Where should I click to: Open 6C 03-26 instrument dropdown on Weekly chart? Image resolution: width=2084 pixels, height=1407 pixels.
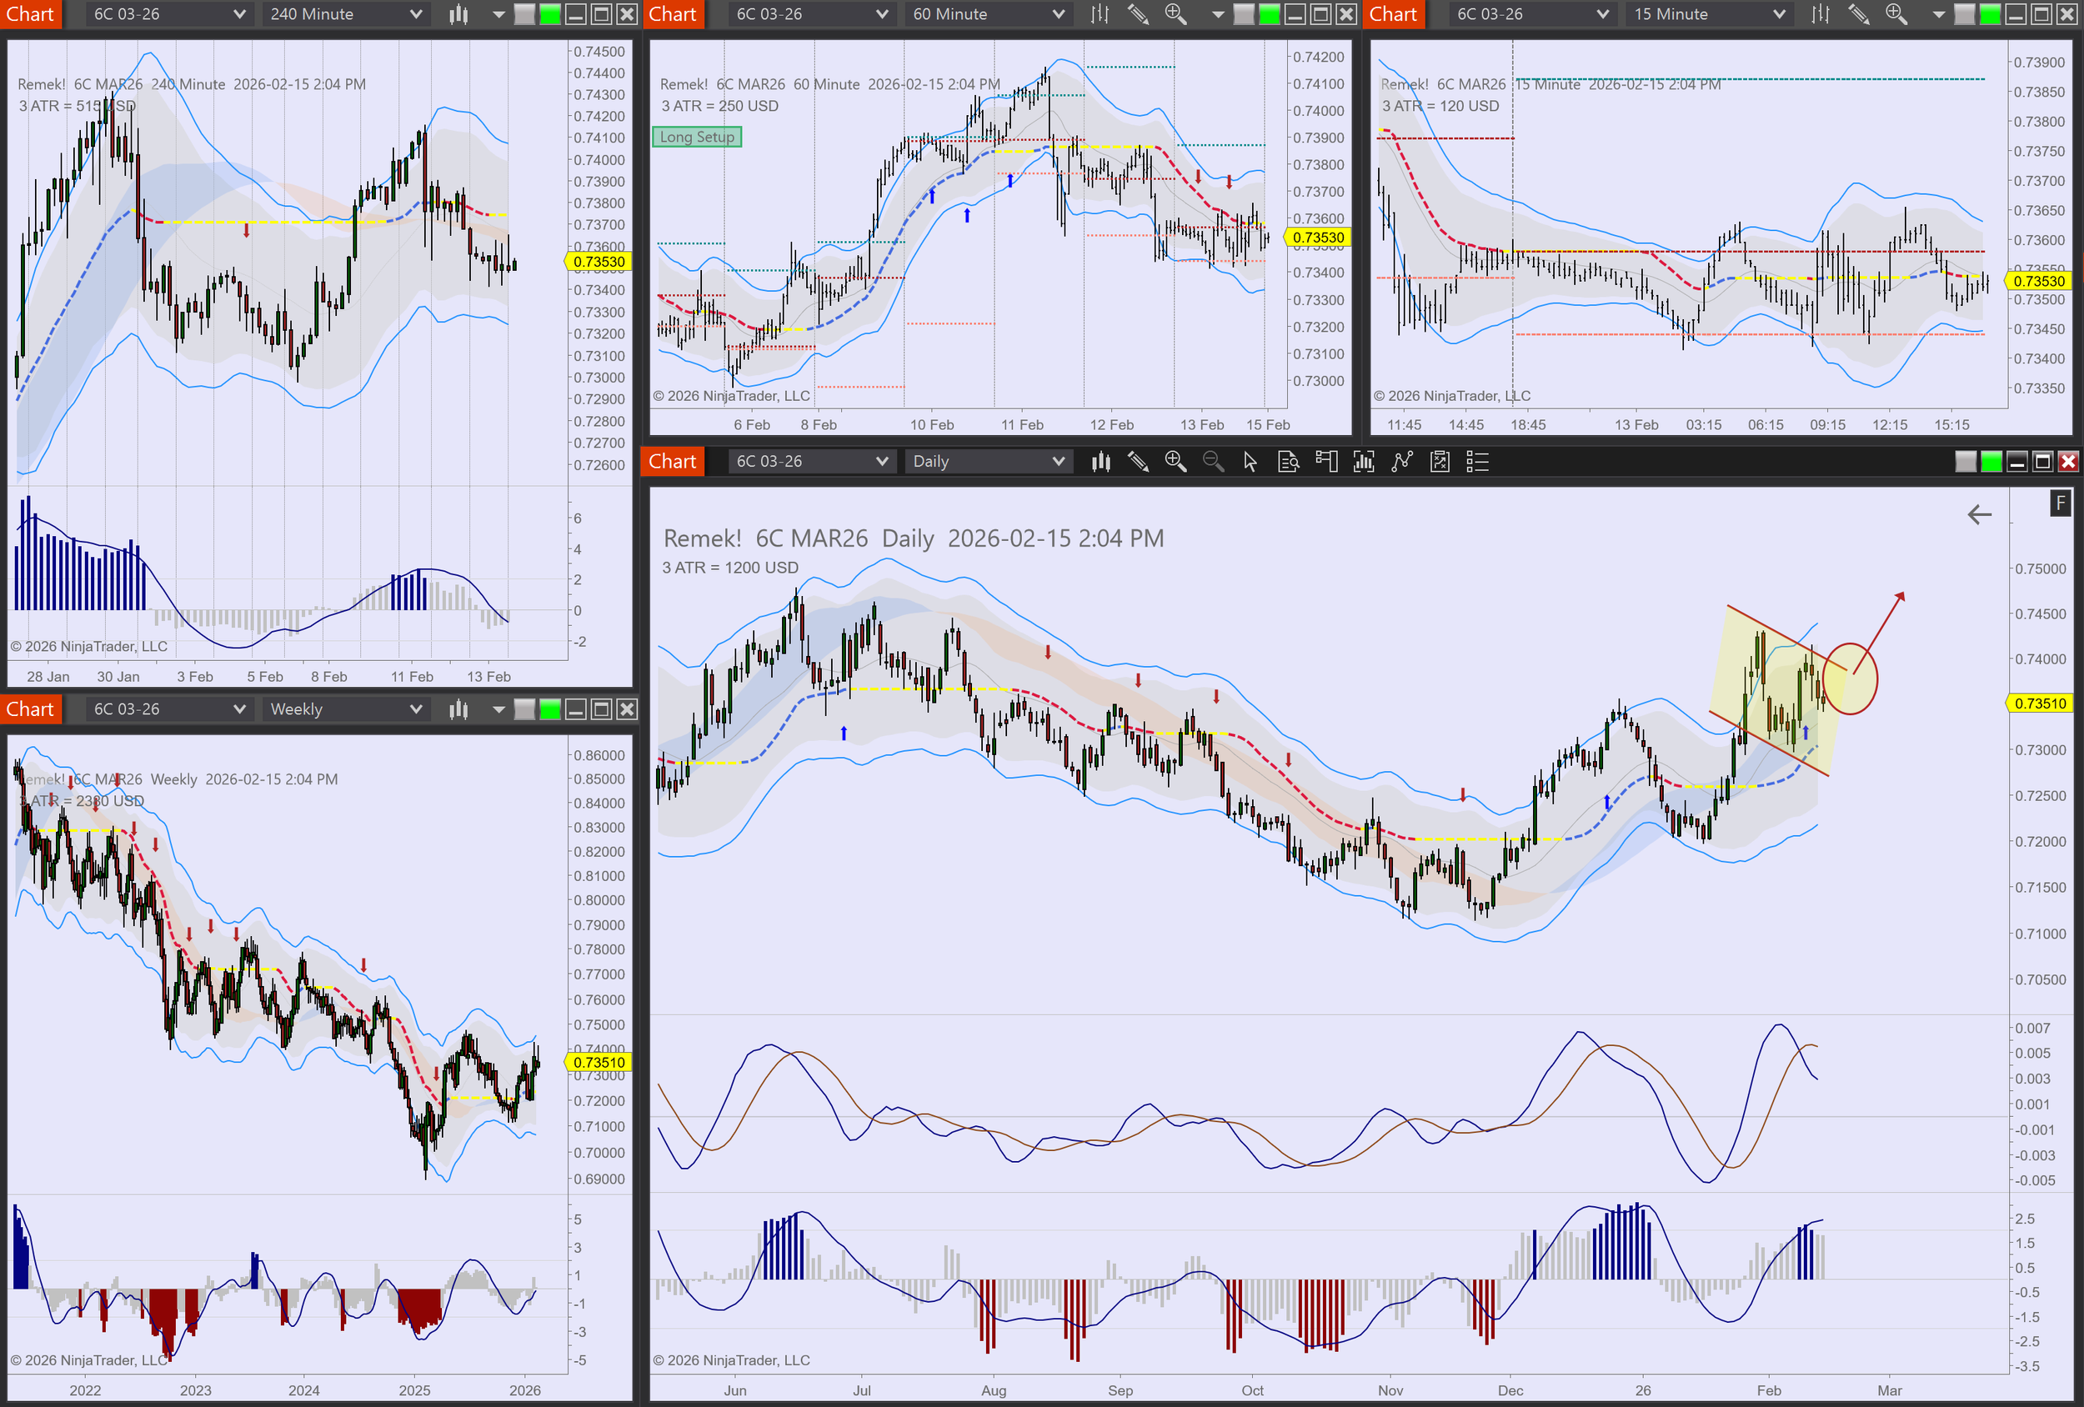[x=168, y=709]
